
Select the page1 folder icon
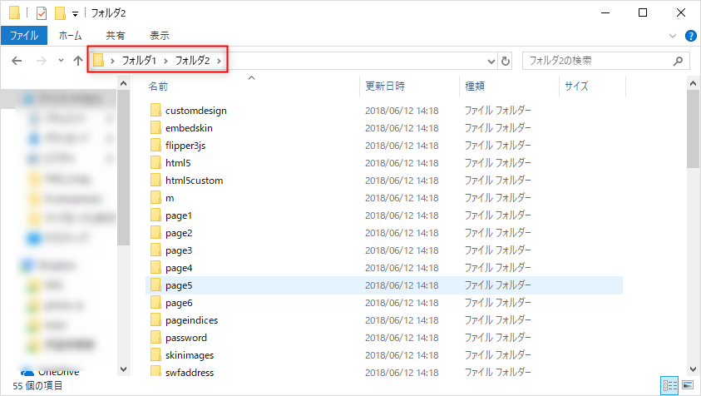coord(156,215)
